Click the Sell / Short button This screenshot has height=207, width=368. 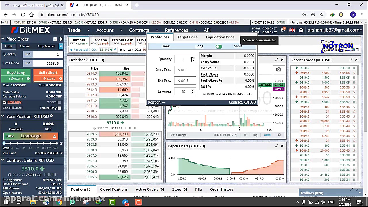(48, 75)
